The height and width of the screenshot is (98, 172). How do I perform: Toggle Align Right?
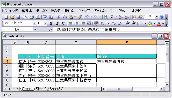83,24
